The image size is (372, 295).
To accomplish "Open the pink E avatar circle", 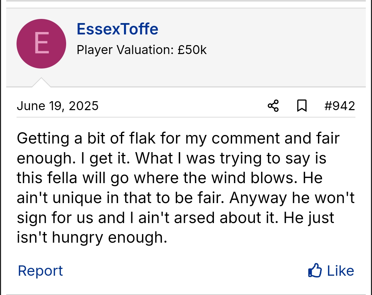I will 41,44.
